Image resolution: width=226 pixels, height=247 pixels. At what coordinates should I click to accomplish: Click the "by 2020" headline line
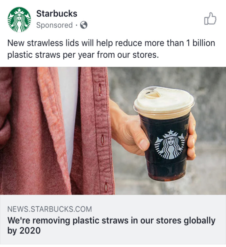pyautogui.click(x=24, y=231)
